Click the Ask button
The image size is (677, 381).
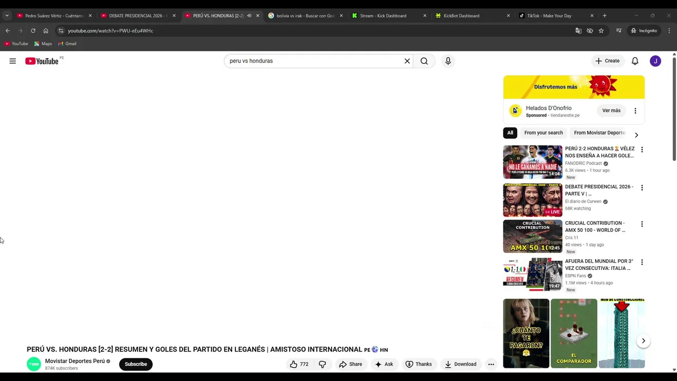pyautogui.click(x=384, y=364)
